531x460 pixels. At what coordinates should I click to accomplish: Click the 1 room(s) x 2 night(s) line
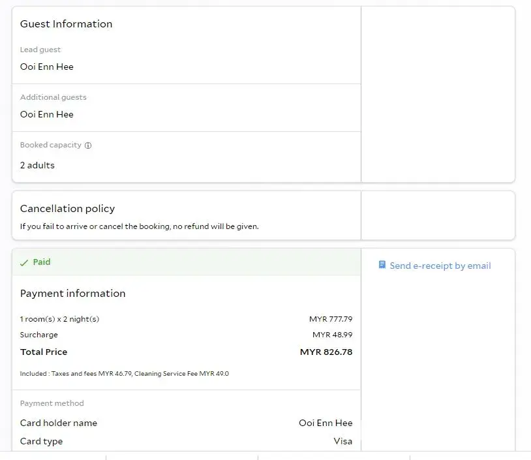click(59, 319)
